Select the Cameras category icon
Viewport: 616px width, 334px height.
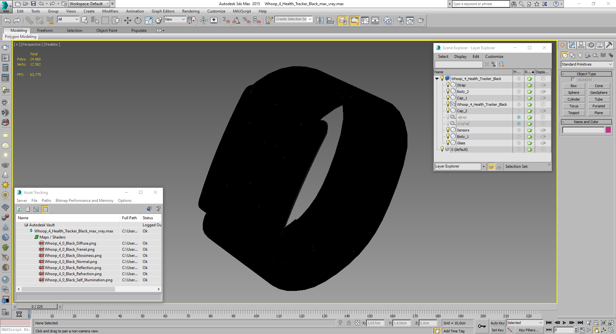tap(588, 55)
